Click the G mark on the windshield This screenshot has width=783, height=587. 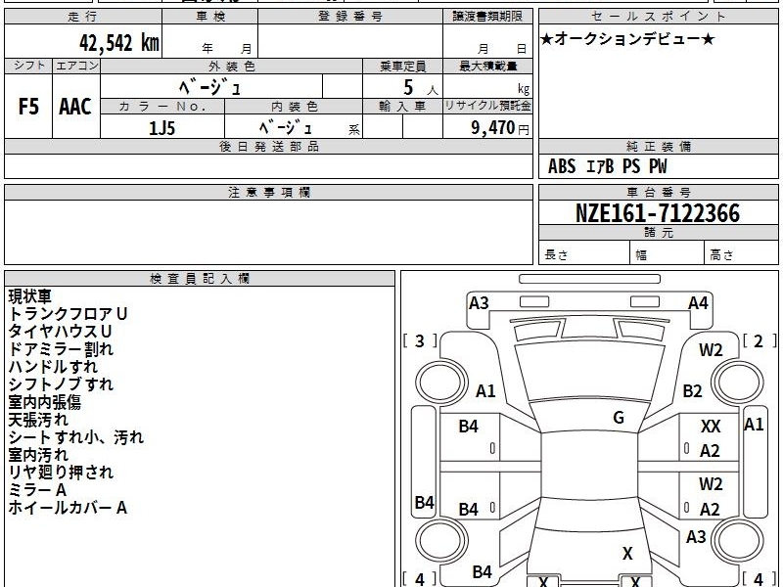(619, 418)
